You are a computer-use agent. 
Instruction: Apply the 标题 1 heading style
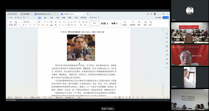(104, 24)
